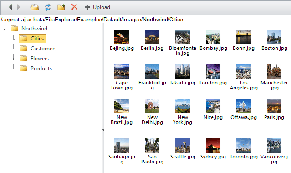The image size is (291, 173).
Task: Click the address path field
Action: pos(146,20)
